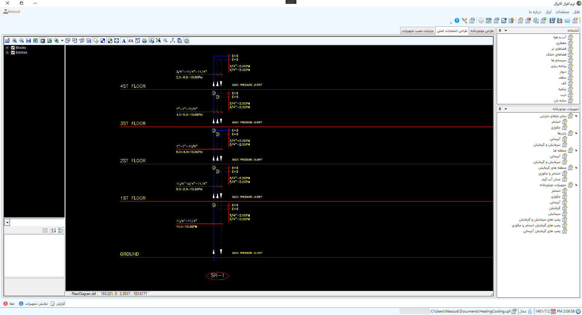Open the تجهیزات موتورخانه panel header dropdown arrow
582x315 pixels.
tap(506, 109)
